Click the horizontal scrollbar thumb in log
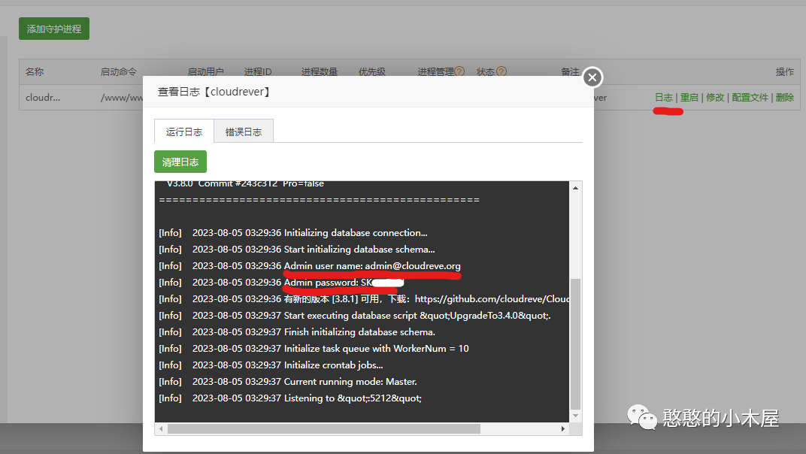The height and width of the screenshot is (454, 806). 324,428
